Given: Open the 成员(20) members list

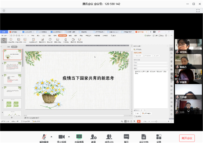Looking at the screenshot, I should (109, 137).
